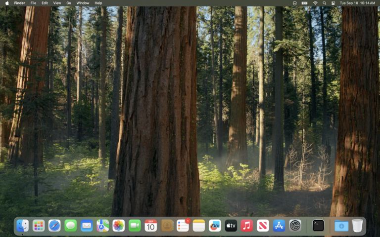
Task: Open Spotlight search magnifier
Action: coord(324,3)
